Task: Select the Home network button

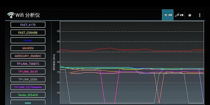Action: tap(28, 40)
